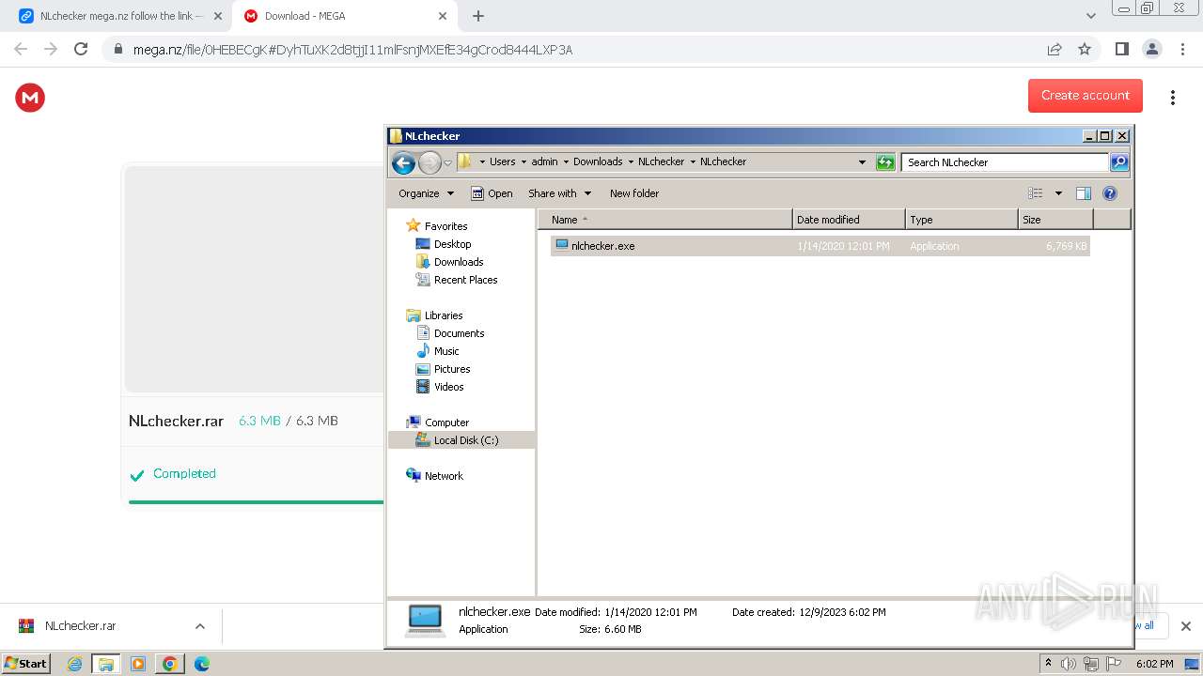This screenshot has width=1203, height=676.
Task: Open Chrome's three-dot menu
Action: [x=1182, y=49]
